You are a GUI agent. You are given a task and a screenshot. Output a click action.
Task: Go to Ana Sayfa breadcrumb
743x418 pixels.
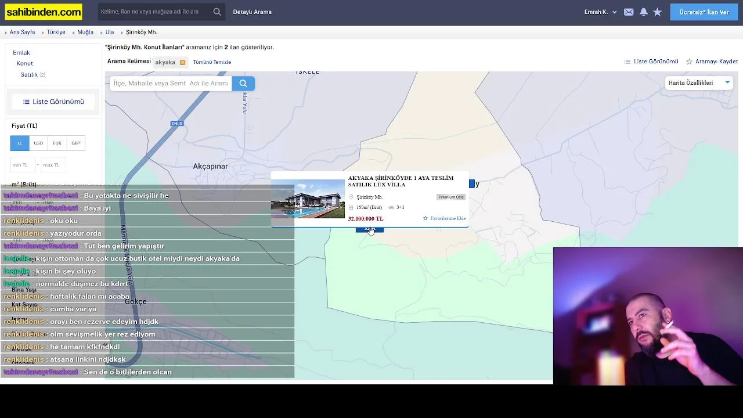point(22,32)
